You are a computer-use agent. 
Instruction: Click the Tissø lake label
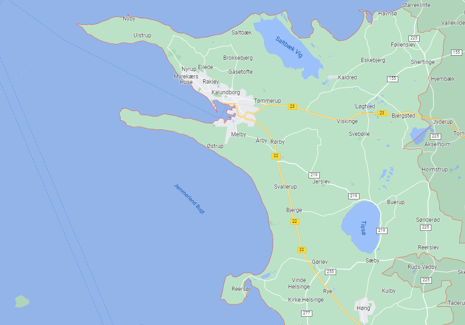[363, 228]
